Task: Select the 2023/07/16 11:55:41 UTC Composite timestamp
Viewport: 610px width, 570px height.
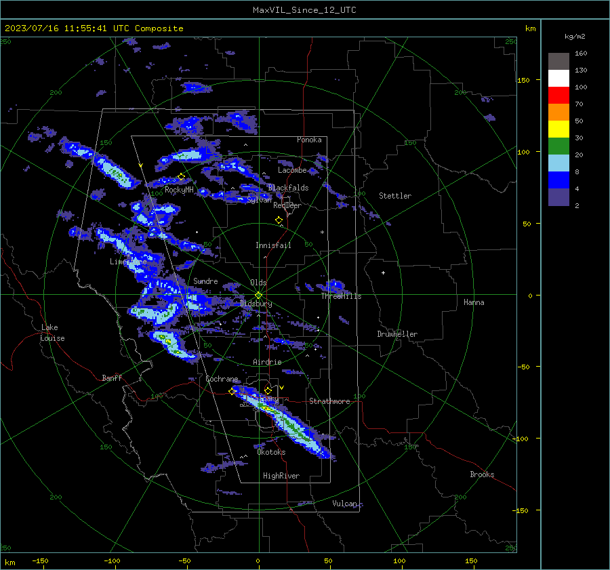Action: click(x=94, y=28)
